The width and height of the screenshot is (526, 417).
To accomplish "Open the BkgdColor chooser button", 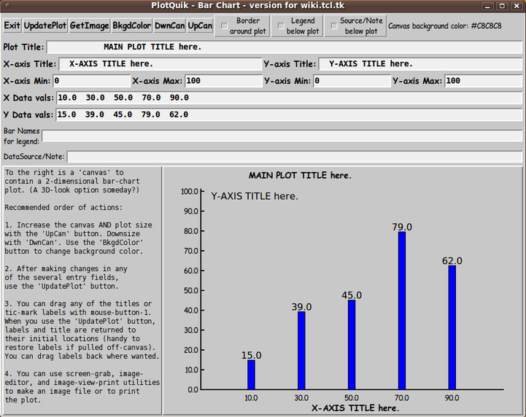I will point(131,26).
